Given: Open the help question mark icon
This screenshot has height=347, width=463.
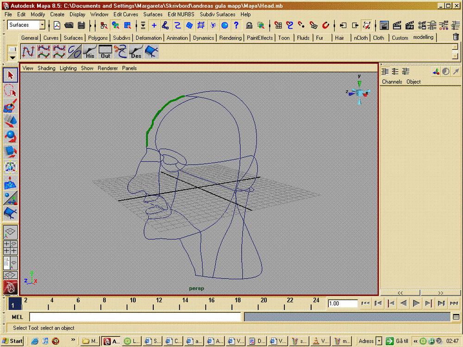Looking at the screenshot, I should pos(237,25).
